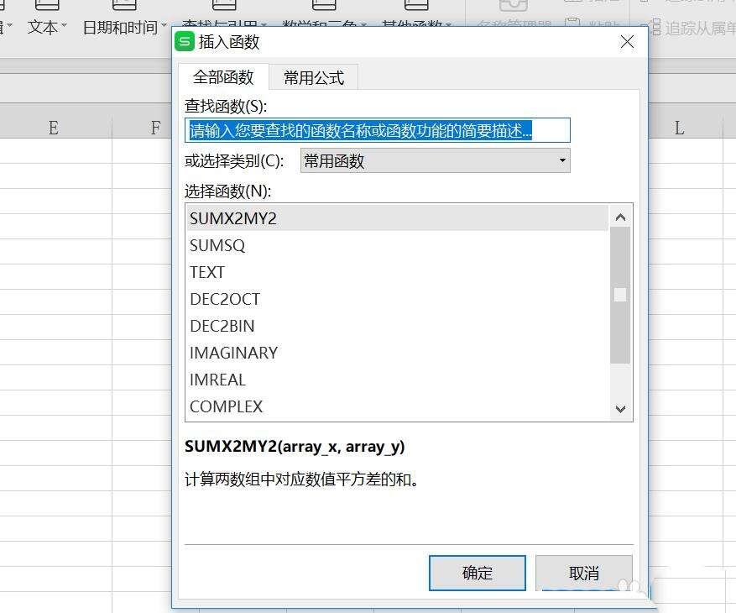Viewport: 736px width, 613px height.
Task: Open the 常用函数 category dropdown
Action: click(x=435, y=160)
